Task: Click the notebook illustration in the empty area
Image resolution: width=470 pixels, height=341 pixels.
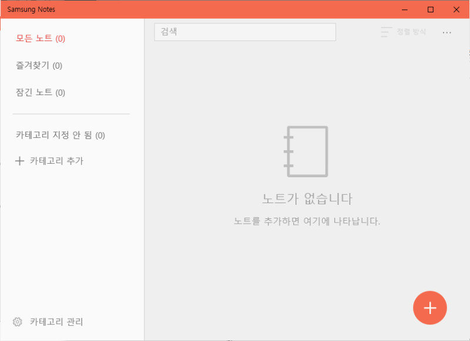Action: click(307, 151)
